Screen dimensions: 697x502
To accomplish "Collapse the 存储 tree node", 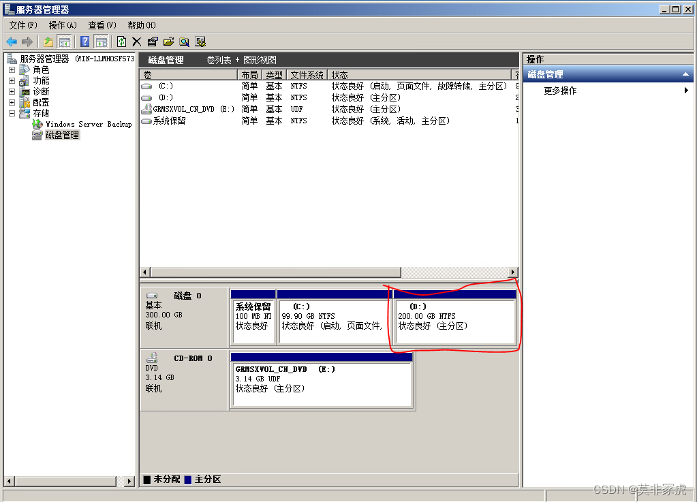I will click(12, 114).
